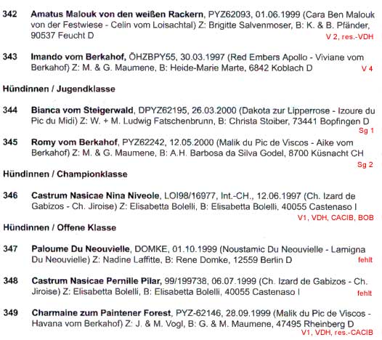Select entry Imando vom Berkahof

[78, 57]
